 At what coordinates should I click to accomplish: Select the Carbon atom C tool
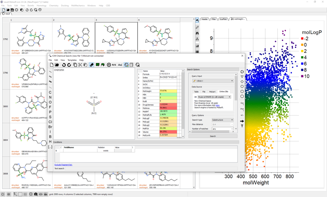[50, 93]
